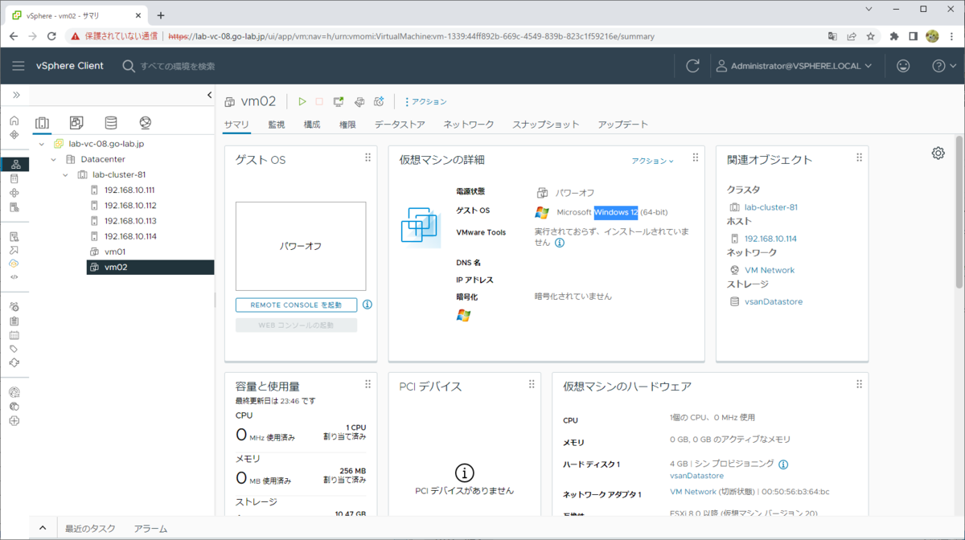Open Tasks clipboard sidebar icon
The height and width of the screenshot is (540, 965).
[x=14, y=321]
